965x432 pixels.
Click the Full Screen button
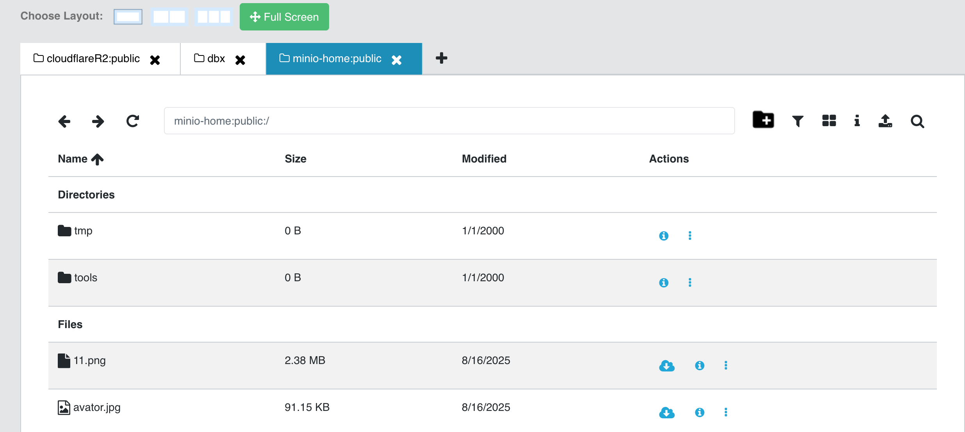click(284, 17)
